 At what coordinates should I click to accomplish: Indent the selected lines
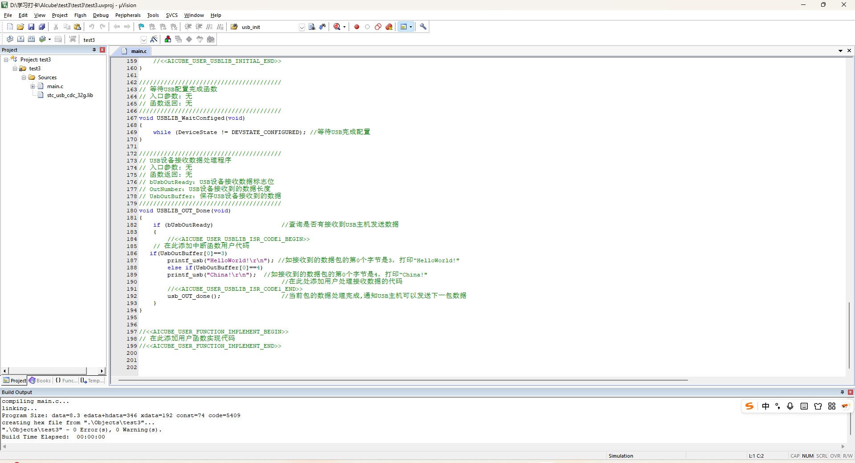(x=188, y=27)
